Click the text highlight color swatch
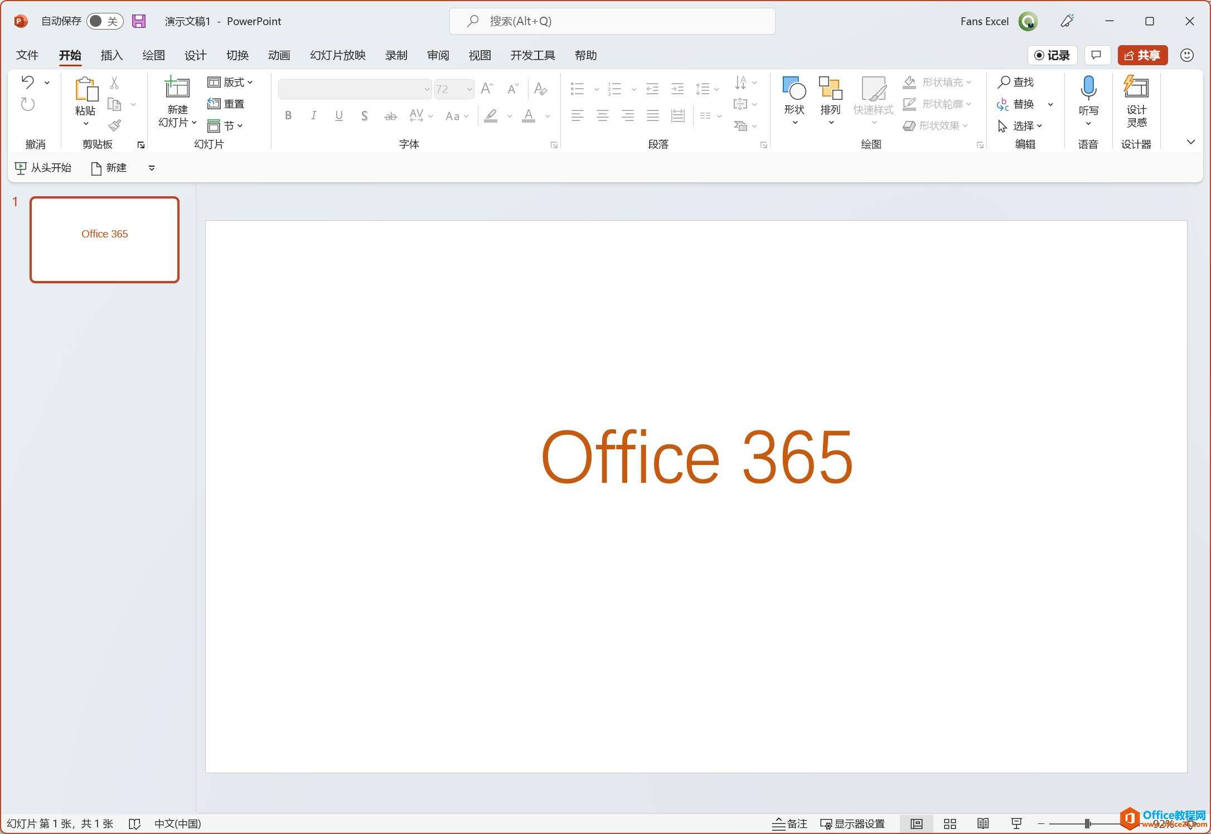Screen dimensions: 1211x834 coord(491,116)
